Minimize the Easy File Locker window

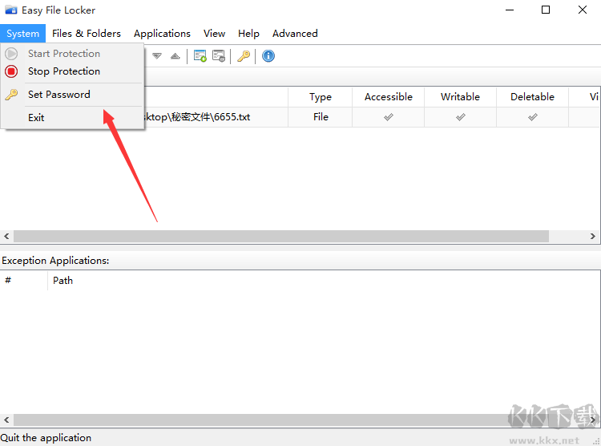(510, 10)
